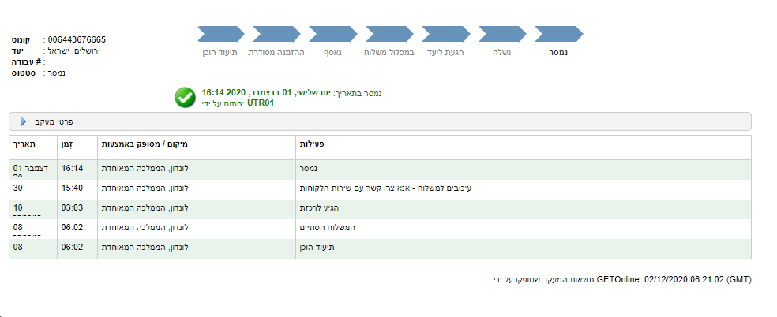Click the זמן column header

click(67, 145)
